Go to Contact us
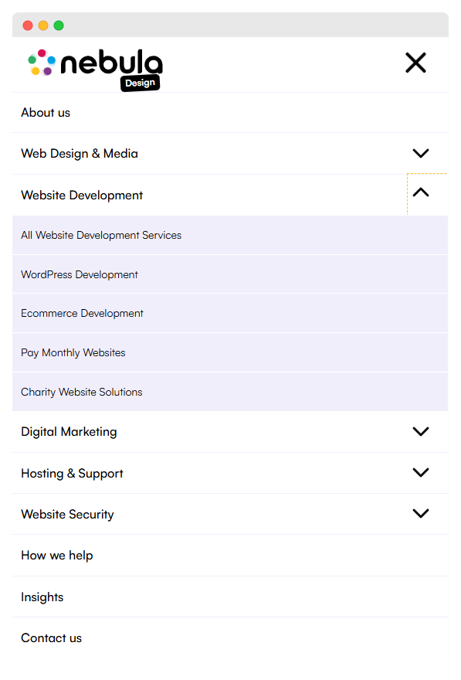The height and width of the screenshot is (680, 461). [51, 638]
